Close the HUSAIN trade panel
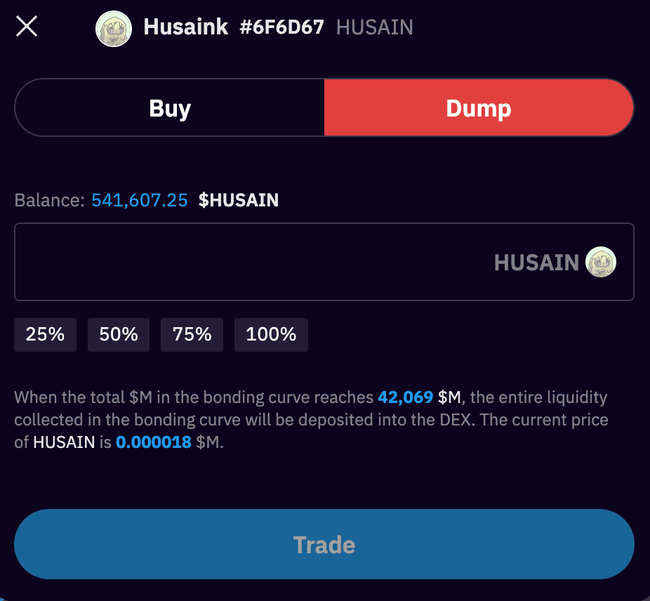The width and height of the screenshot is (650, 601). tap(27, 27)
